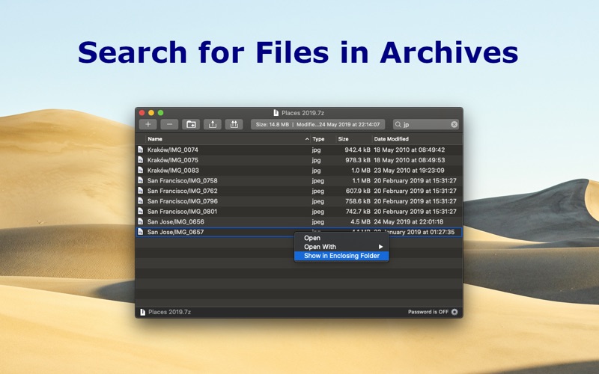Screen dimensions: 599x374
Task: Select Show in Enclosing Folder
Action: (x=341, y=256)
